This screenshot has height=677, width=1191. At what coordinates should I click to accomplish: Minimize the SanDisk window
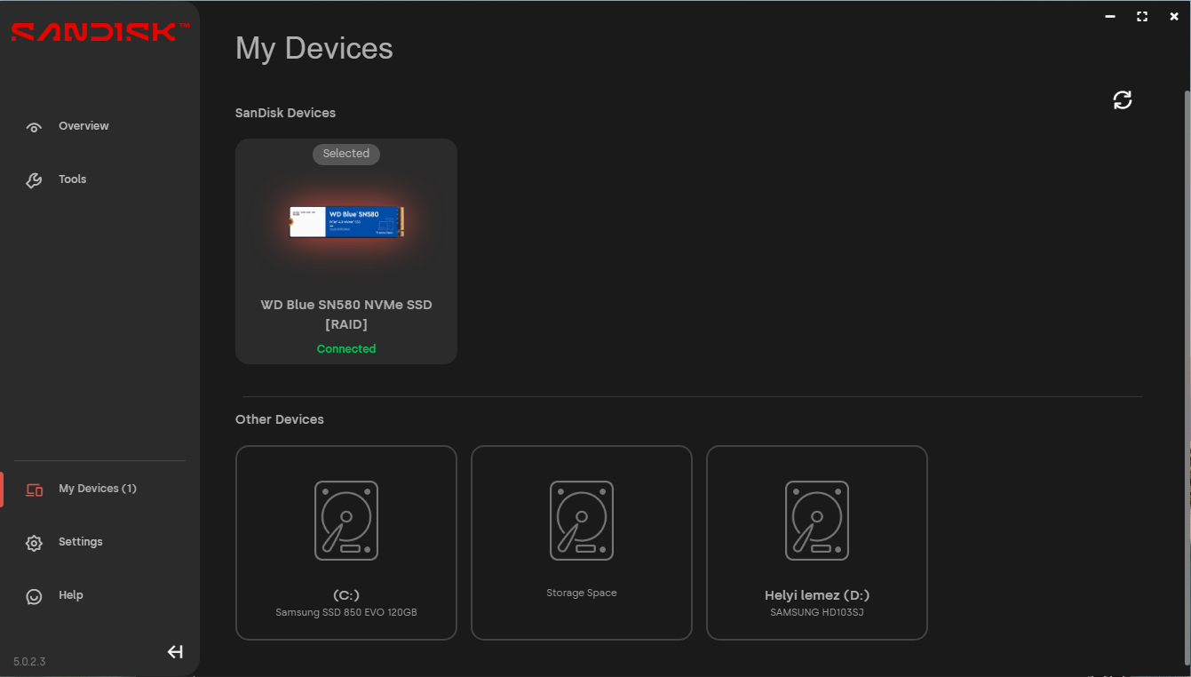click(x=1110, y=16)
